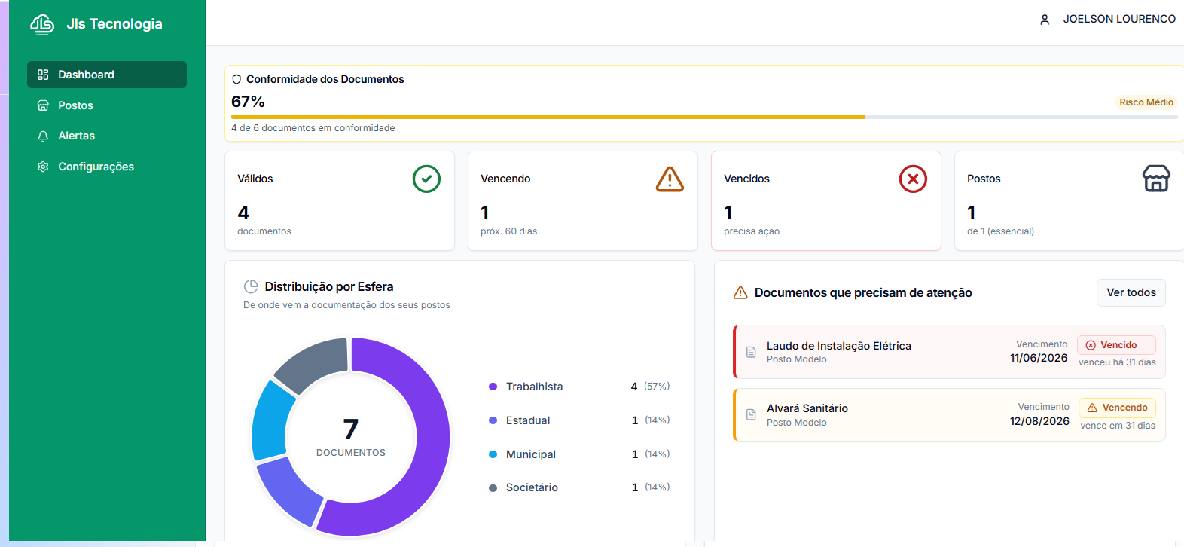The height and width of the screenshot is (547, 1184).
Task: Click the Alertas bell icon
Action: 43,136
